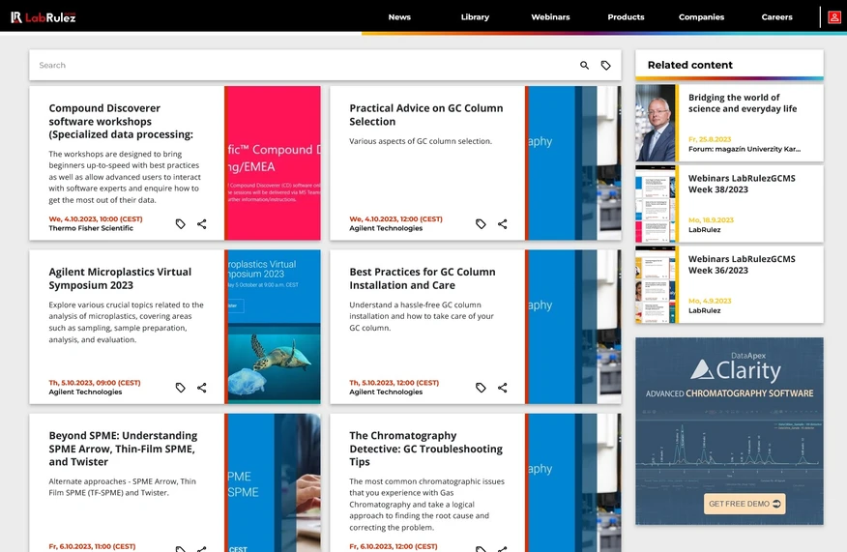Open Compound Discoverer software workshops title

[x=121, y=122]
